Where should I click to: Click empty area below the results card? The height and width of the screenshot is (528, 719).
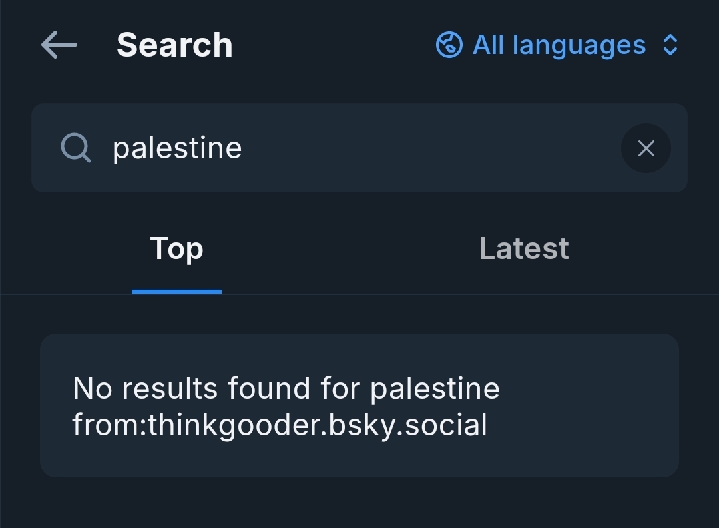click(359, 503)
